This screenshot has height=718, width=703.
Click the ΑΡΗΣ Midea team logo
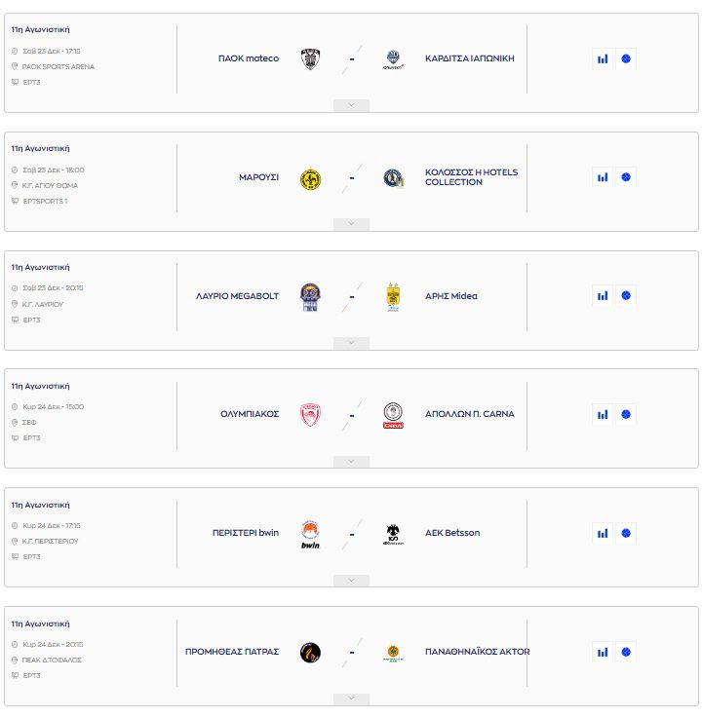(393, 296)
